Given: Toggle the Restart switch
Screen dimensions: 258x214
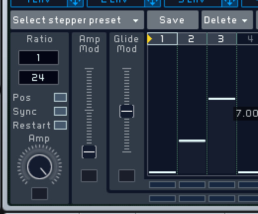Looking at the screenshot, I should [x=60, y=125].
